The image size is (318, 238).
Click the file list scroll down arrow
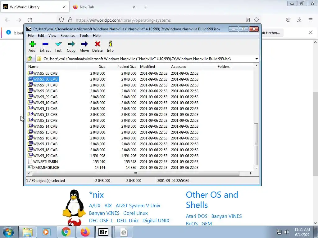click(x=256, y=168)
